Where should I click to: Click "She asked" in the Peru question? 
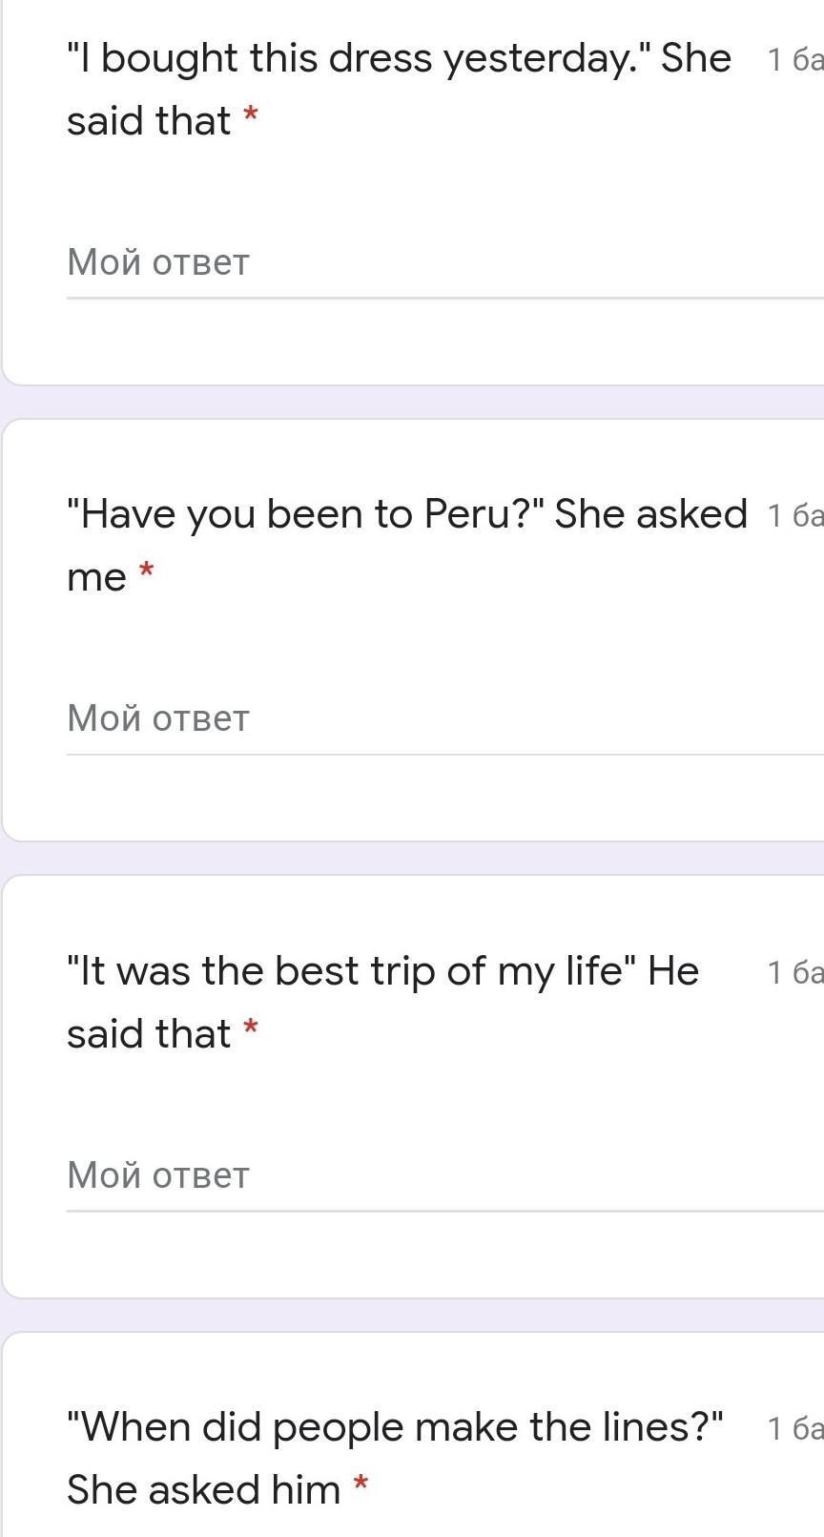(x=650, y=515)
